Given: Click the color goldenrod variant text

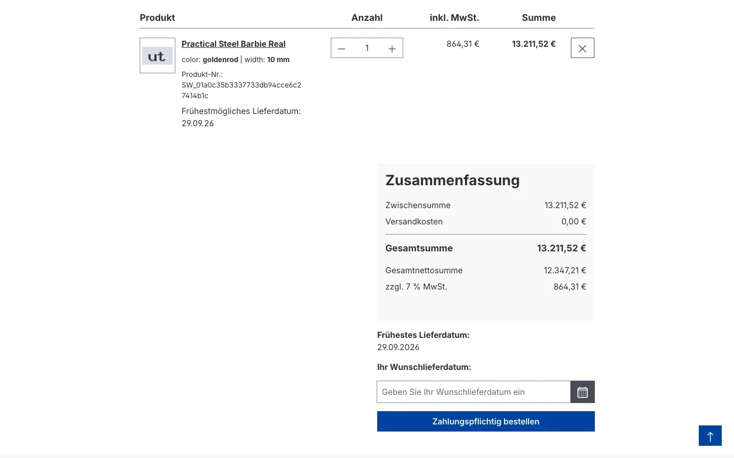Looking at the screenshot, I should tap(210, 60).
